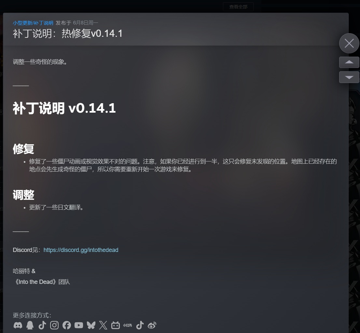Open the Facebook icon link
The width and height of the screenshot is (360, 333).
pos(67,325)
